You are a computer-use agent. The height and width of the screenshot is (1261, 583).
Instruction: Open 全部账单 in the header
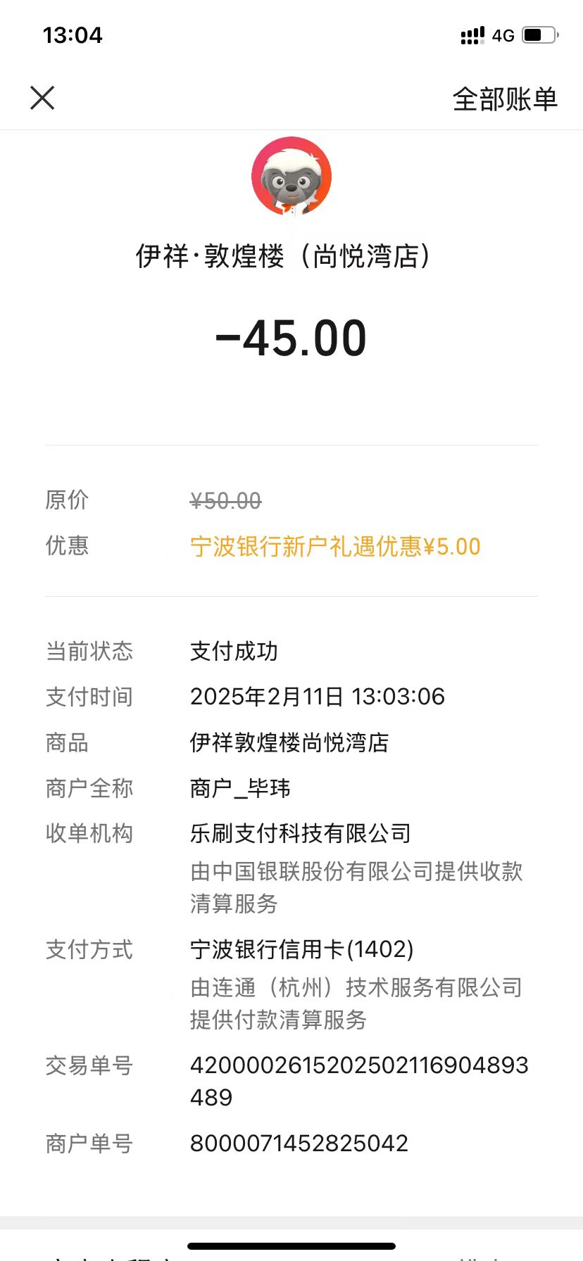(505, 99)
